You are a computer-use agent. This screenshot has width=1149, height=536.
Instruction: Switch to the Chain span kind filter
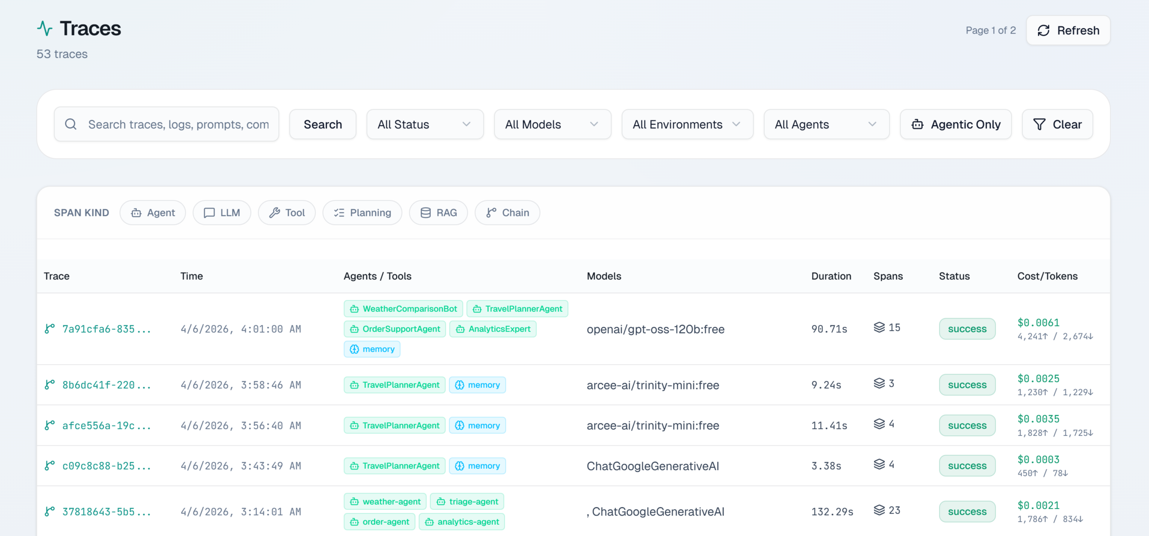(x=507, y=213)
